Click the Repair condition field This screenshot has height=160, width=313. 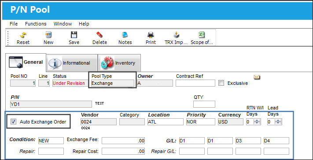click(x=51, y=151)
